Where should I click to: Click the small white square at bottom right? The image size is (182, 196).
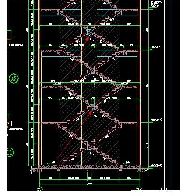(x=164, y=189)
